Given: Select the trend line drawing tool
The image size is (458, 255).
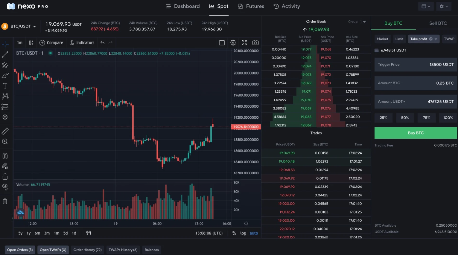Looking at the screenshot, I should point(5,55).
